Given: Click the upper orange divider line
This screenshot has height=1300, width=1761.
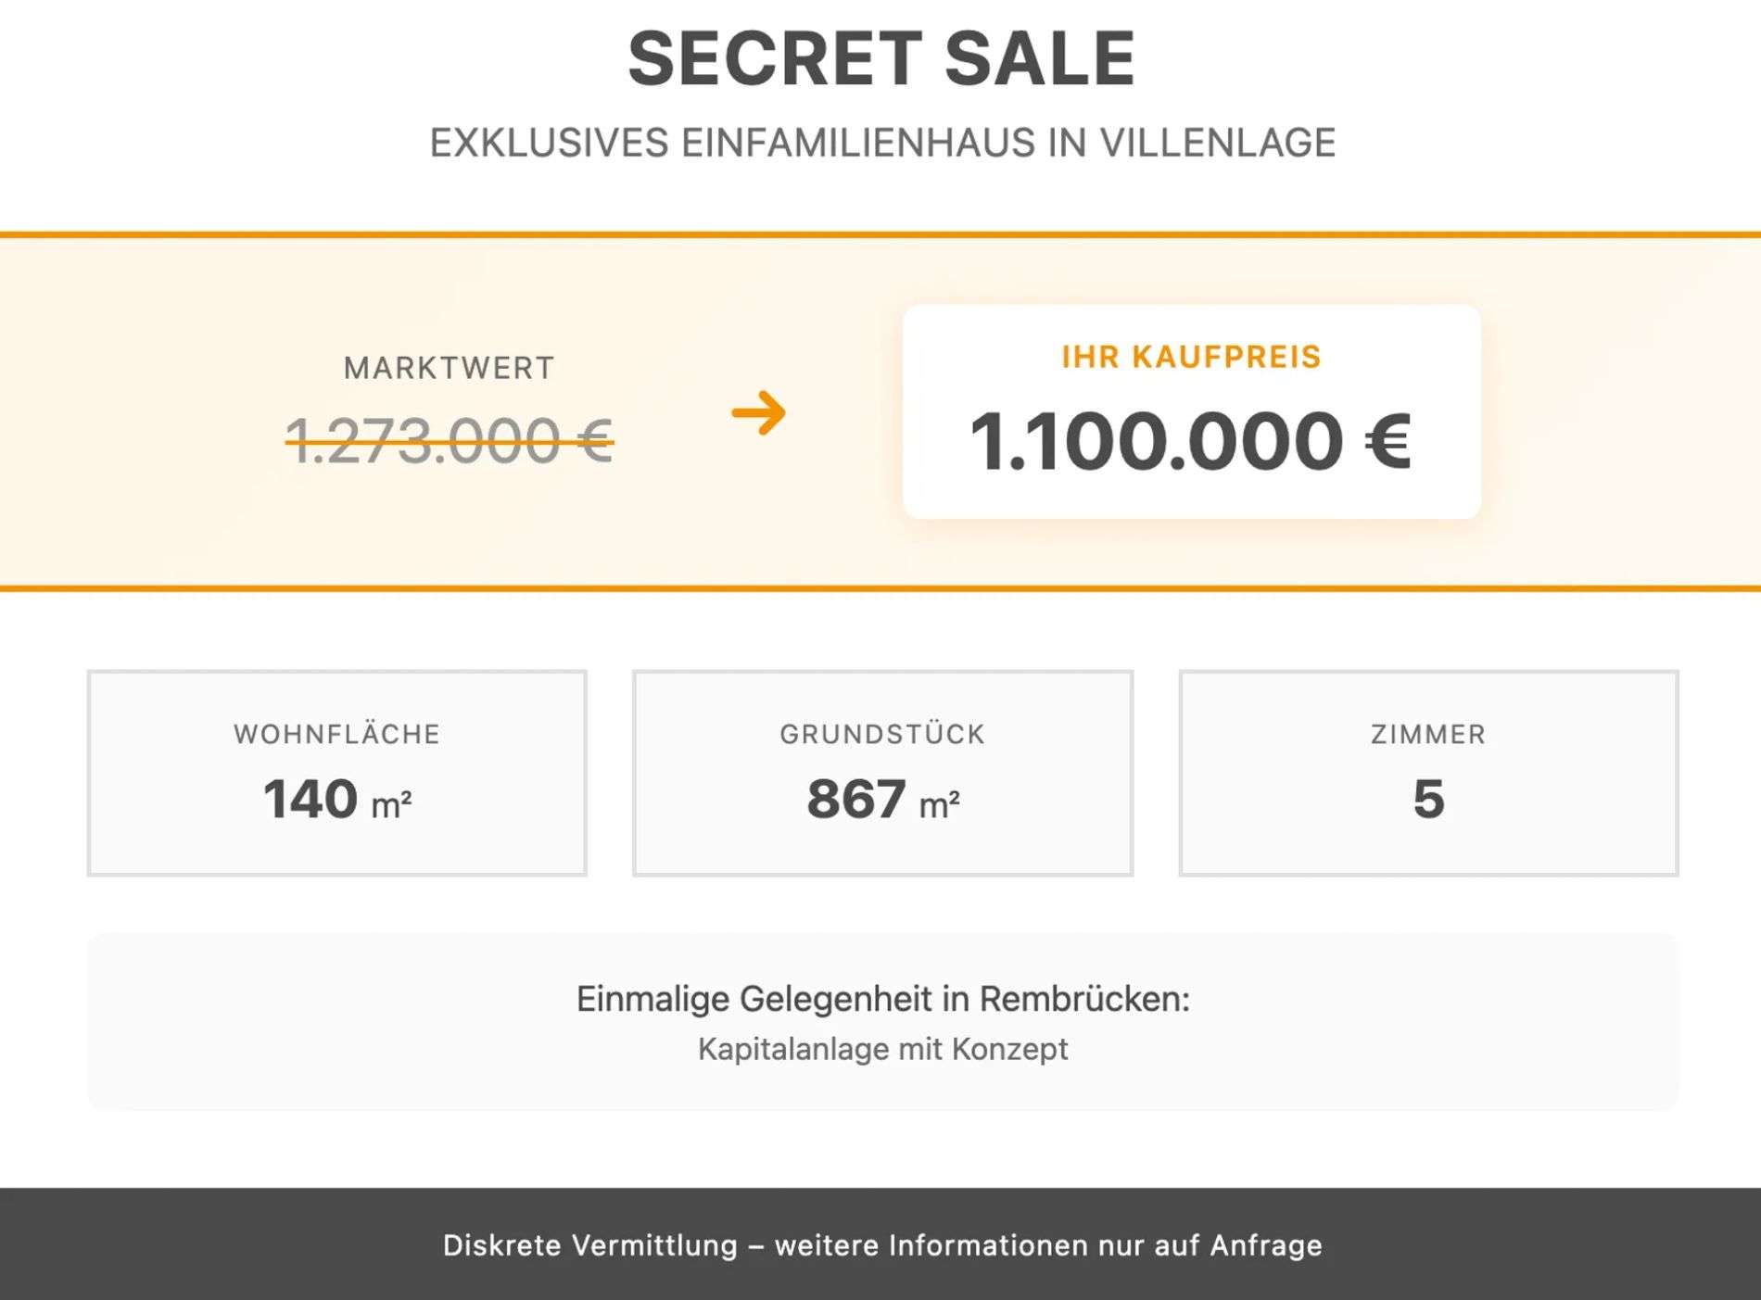Looking at the screenshot, I should (x=880, y=234).
